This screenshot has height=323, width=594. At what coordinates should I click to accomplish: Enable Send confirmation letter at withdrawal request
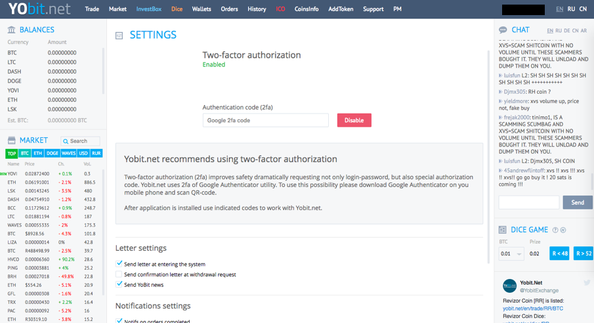119,274
